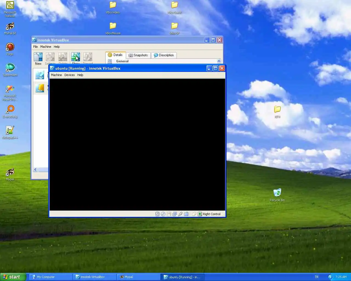Minimize the ubuntu VM window
The width and height of the screenshot is (351, 281).
click(x=209, y=68)
